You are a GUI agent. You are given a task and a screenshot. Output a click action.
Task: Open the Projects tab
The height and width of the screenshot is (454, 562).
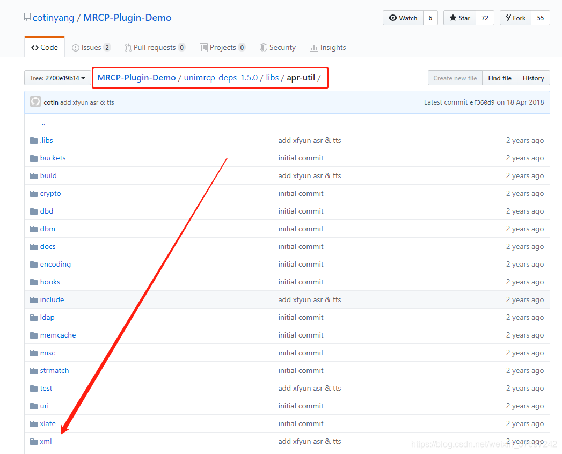222,47
